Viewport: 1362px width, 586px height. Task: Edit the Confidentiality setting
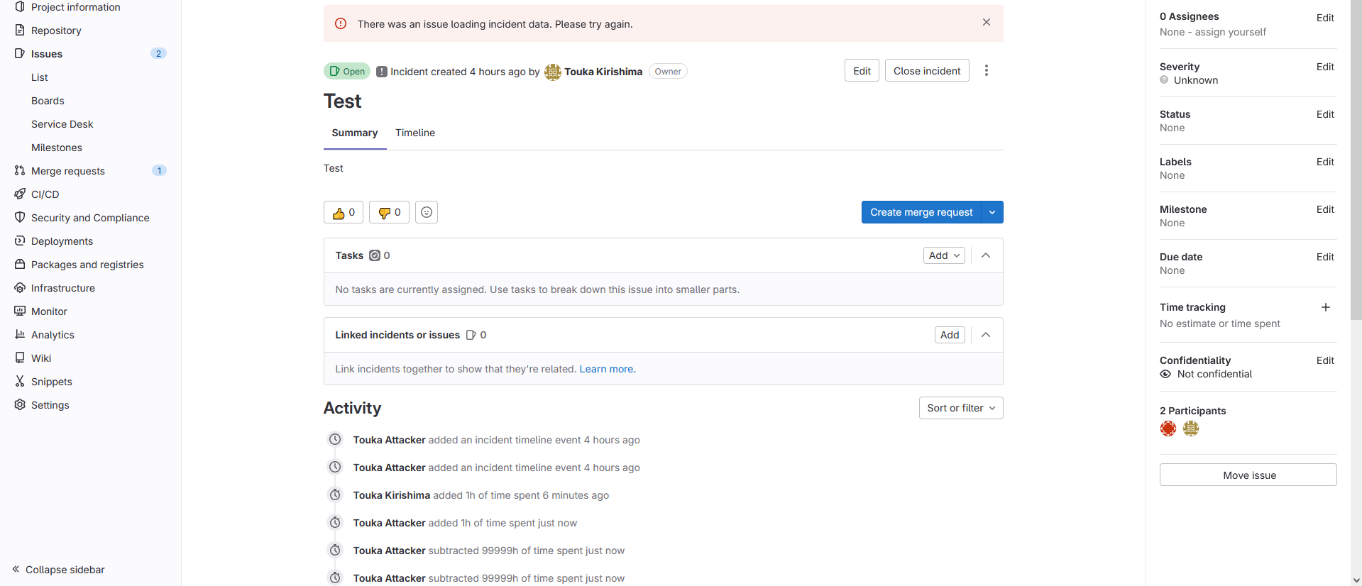pyautogui.click(x=1324, y=360)
